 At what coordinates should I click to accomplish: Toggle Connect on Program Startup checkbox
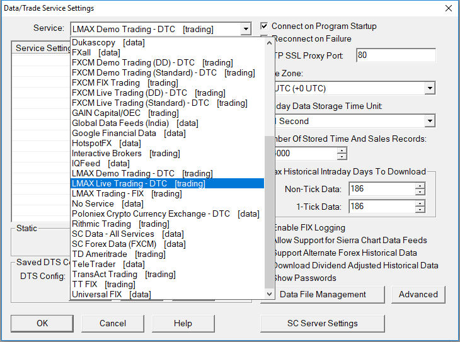click(264, 26)
